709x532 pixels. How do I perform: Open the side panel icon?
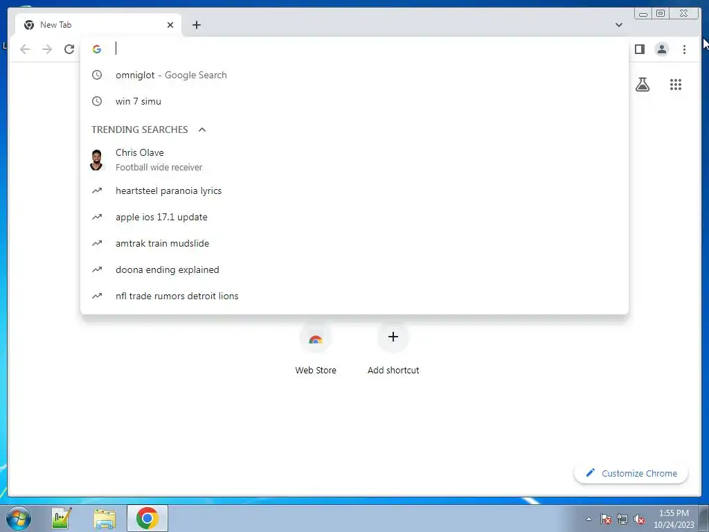tap(639, 49)
